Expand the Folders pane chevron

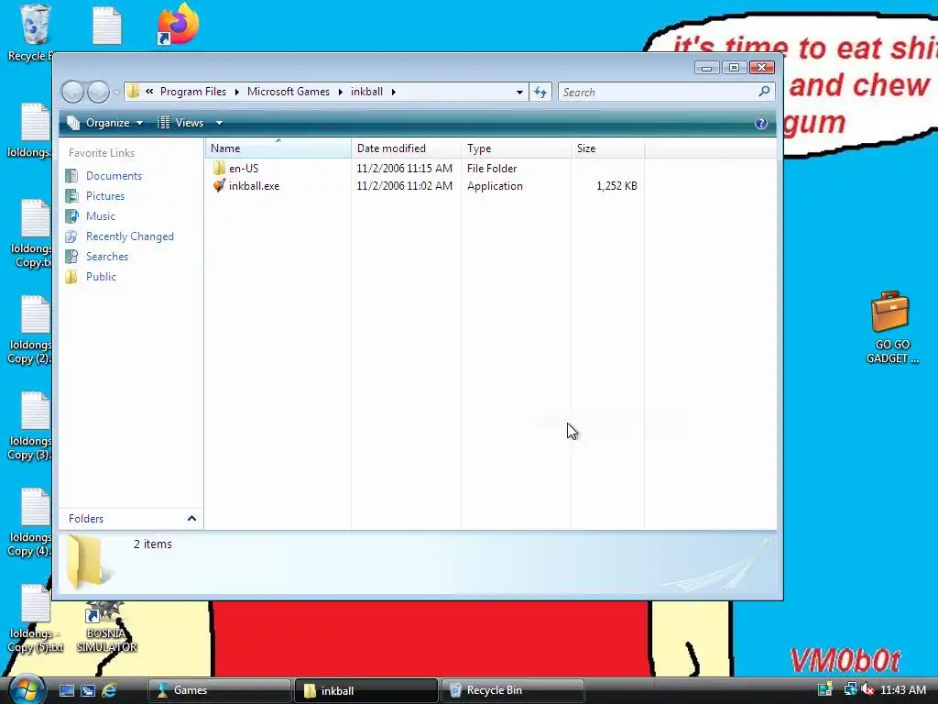[191, 519]
